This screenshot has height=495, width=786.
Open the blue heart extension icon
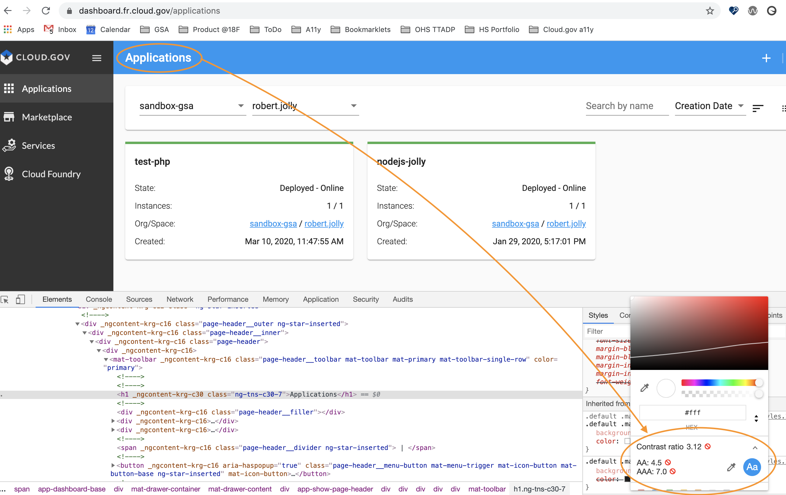click(733, 11)
